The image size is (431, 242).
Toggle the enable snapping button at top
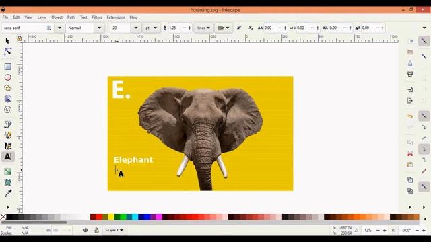[x=424, y=41]
